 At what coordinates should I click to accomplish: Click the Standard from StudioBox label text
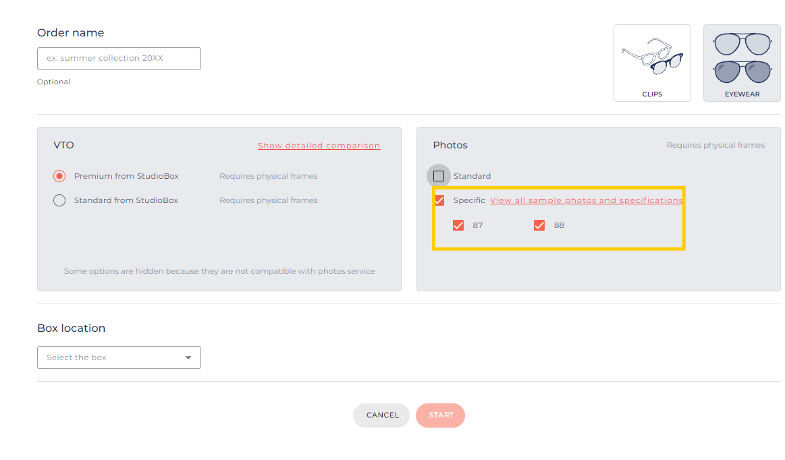pos(126,200)
